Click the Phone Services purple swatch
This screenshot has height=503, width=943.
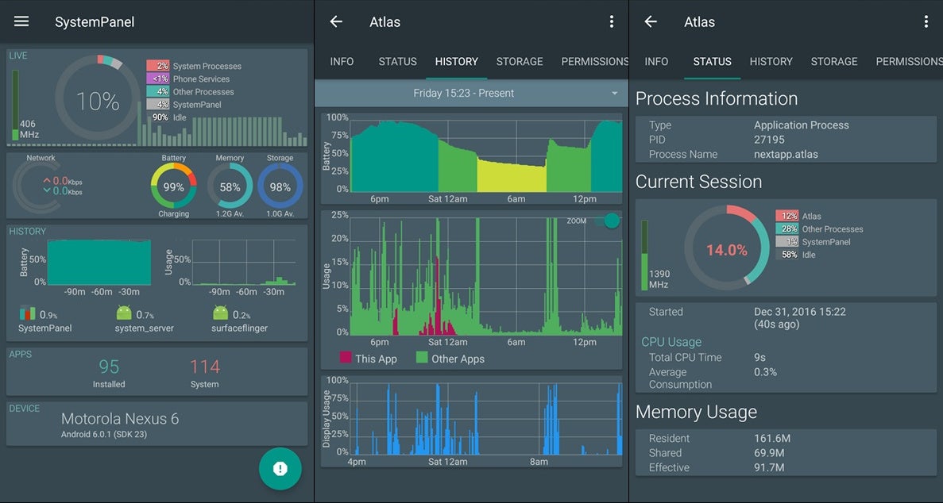coord(157,79)
